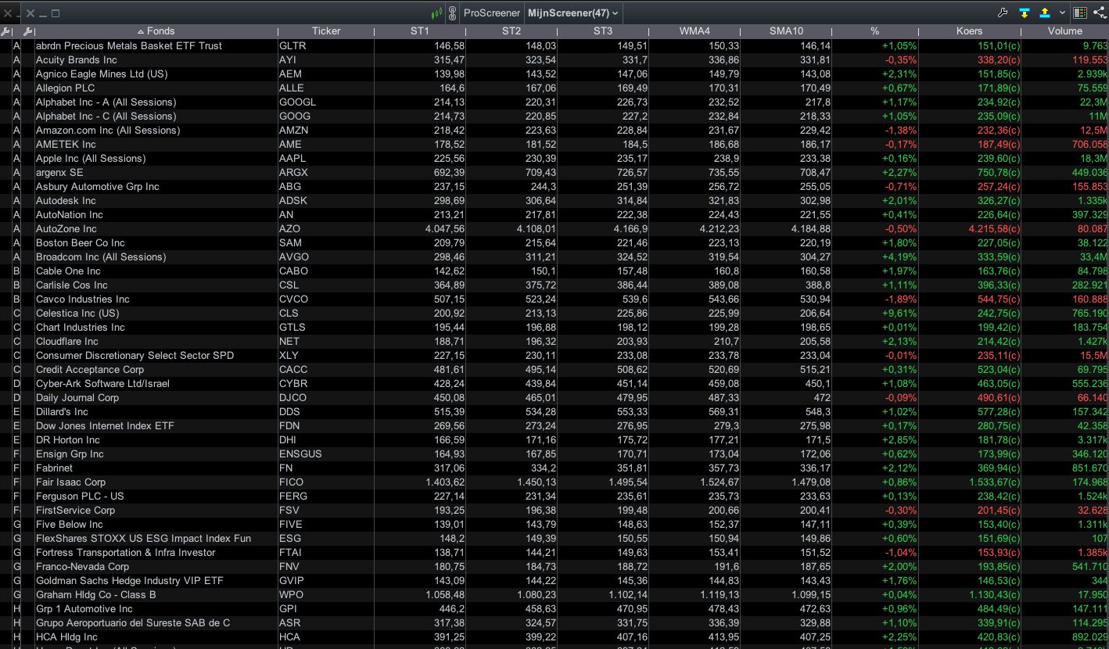Sort by the SMA10 column header
1109x649 pixels.
pos(786,31)
